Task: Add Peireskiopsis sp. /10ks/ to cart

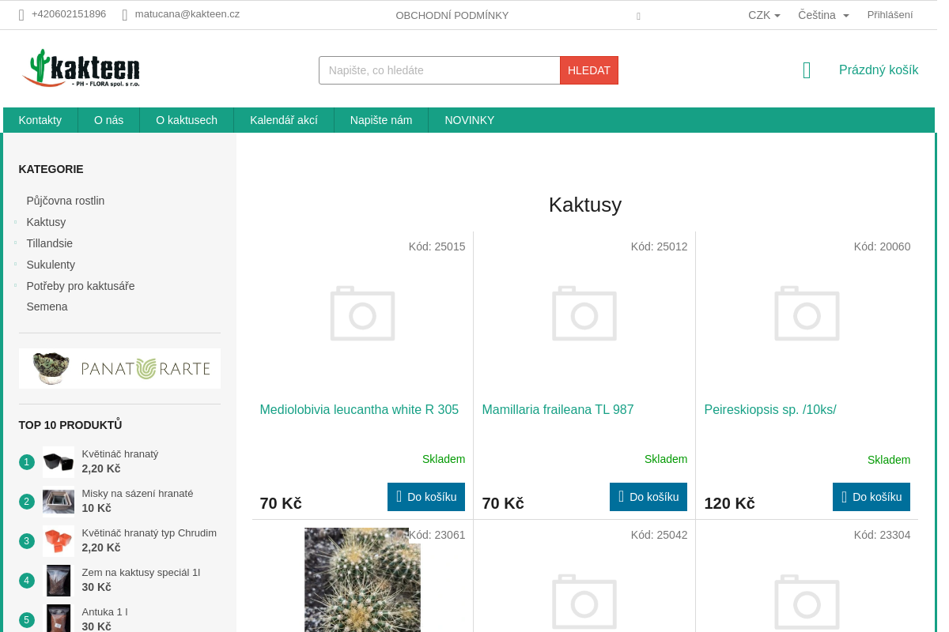Action: [871, 497]
